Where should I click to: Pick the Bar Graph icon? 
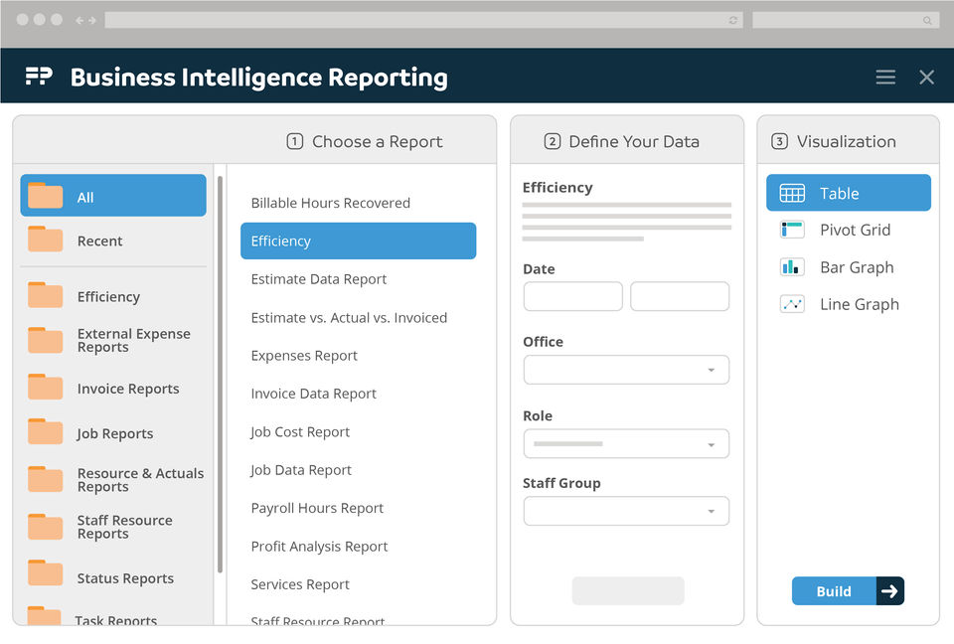coord(792,267)
